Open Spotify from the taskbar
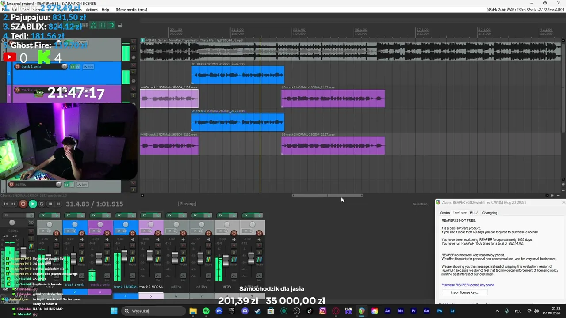This screenshot has width=566, height=318. [x=206, y=311]
